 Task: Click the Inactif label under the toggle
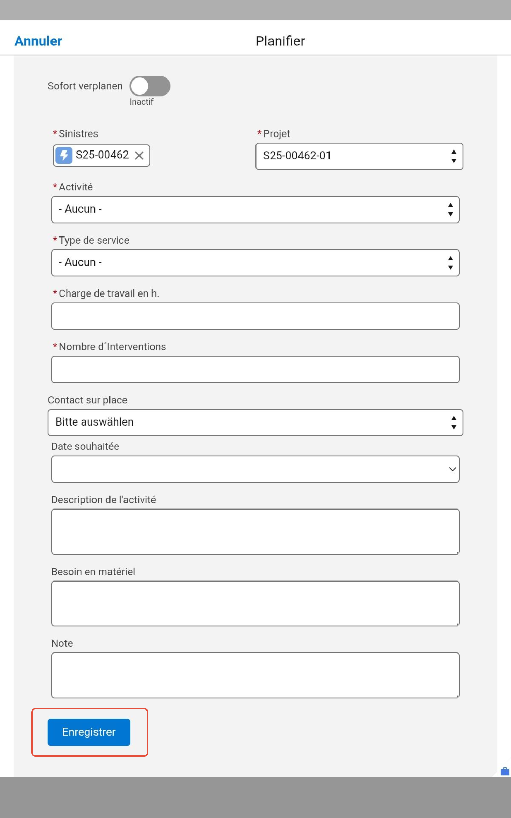(x=141, y=102)
